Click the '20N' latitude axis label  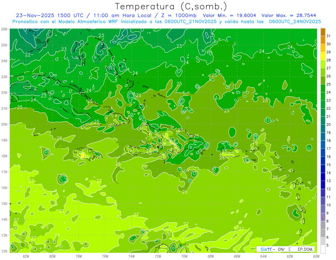(x=4, y=124)
